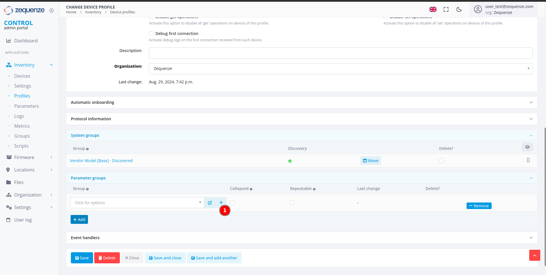Toggle the eye icon in System groups
Viewport: 546px width, 275px height.
coord(527,147)
